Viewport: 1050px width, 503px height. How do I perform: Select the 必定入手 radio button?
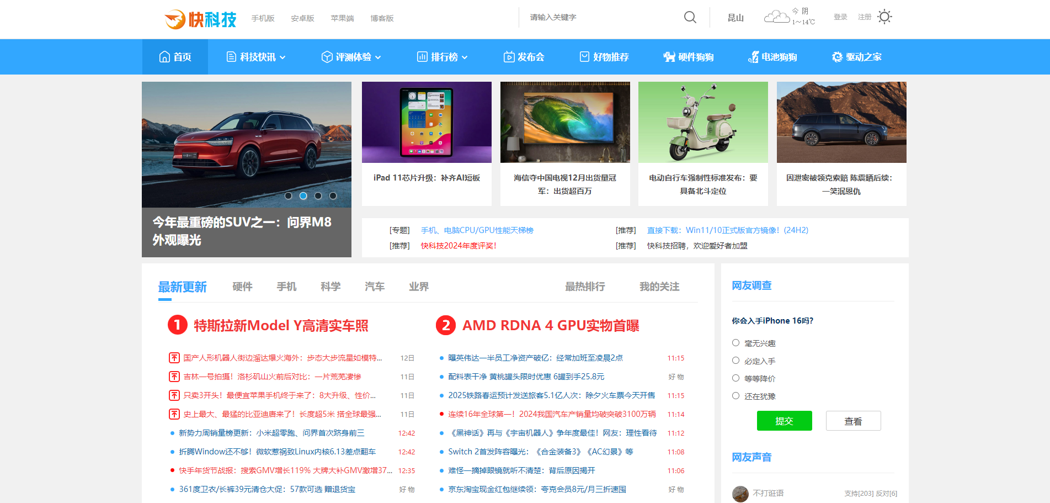point(735,361)
